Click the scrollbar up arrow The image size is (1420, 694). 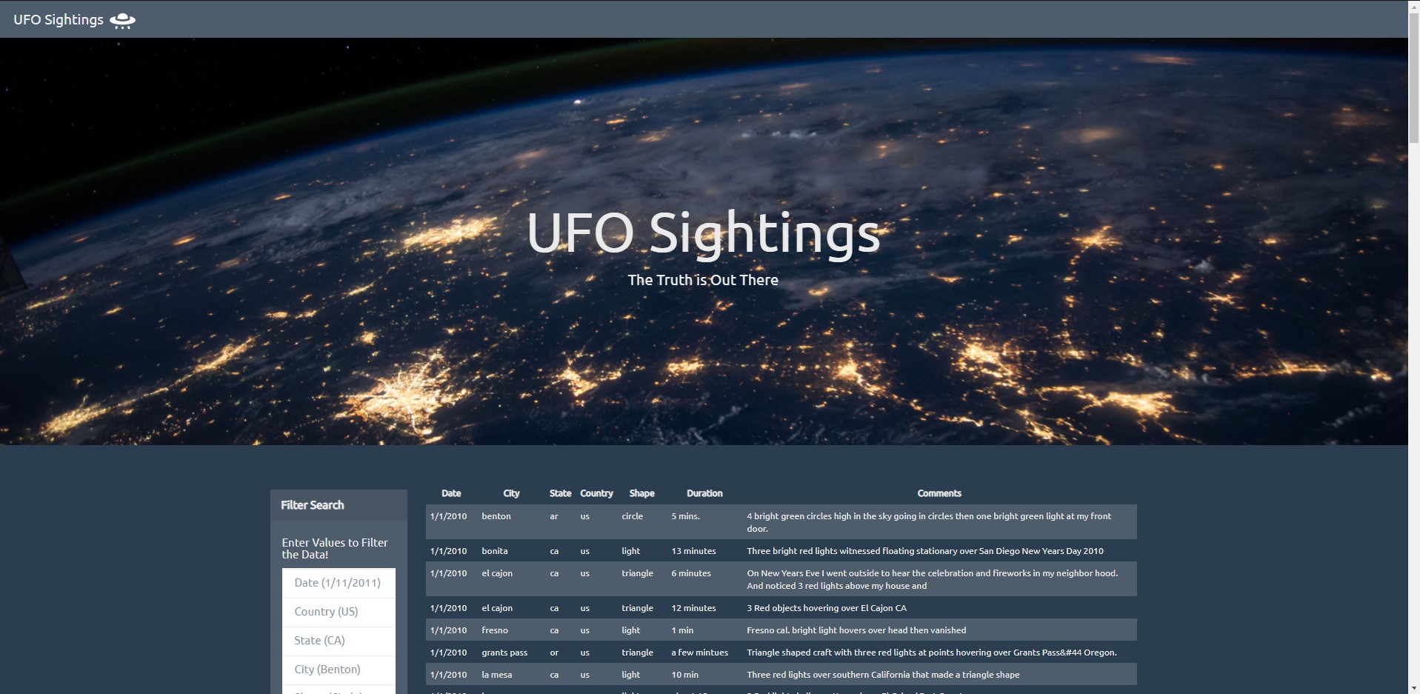coord(1414,6)
